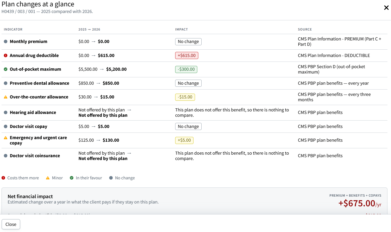The height and width of the screenshot is (232, 391).
Task: Click the 'H0439 / 003 / 001' plan subtitle
Action: coord(18,11)
